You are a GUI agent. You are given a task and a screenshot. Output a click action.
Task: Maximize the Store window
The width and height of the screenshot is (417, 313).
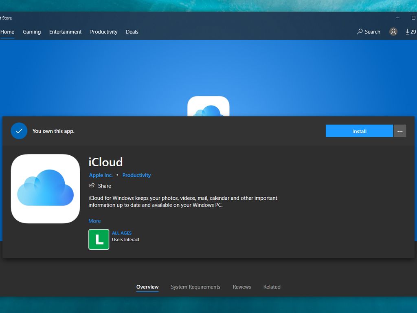tap(413, 18)
